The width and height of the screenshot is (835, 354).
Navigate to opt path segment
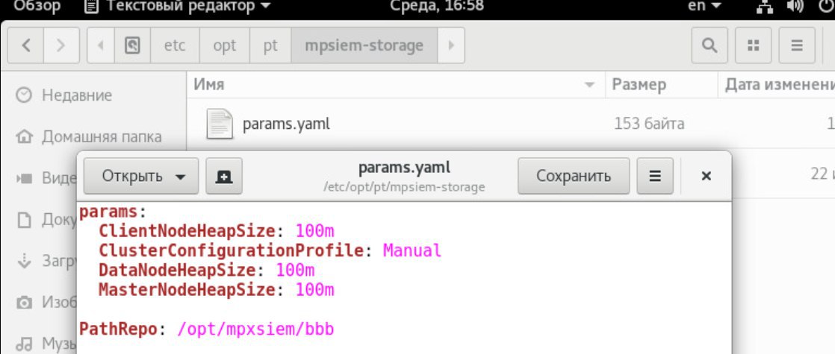tap(224, 45)
